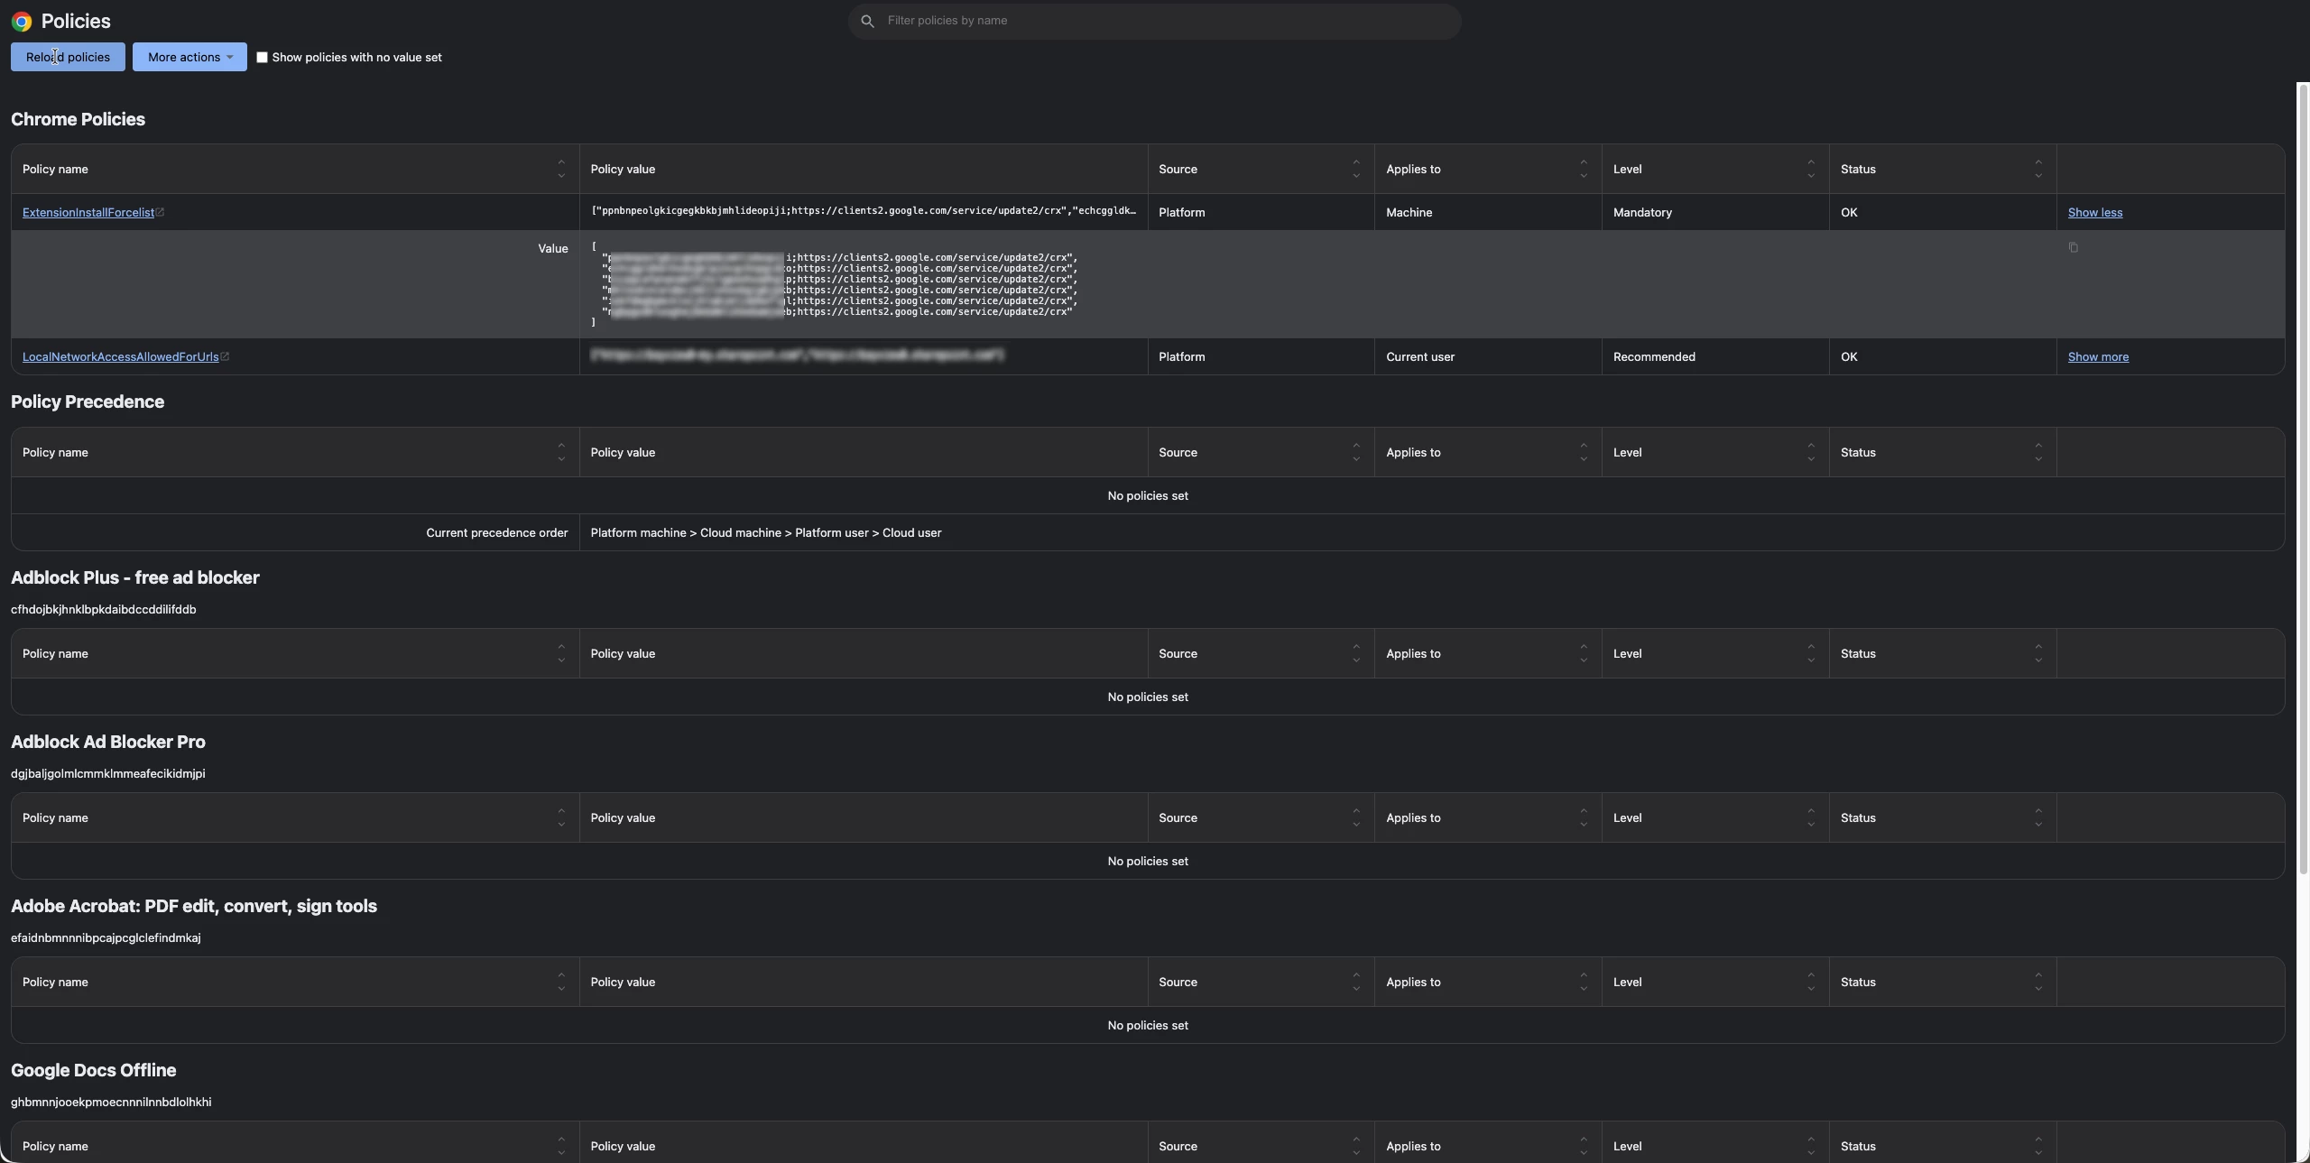Copy ExtensionInstallForcelist value with copy icon
2310x1163 pixels.
pyautogui.click(x=2073, y=247)
